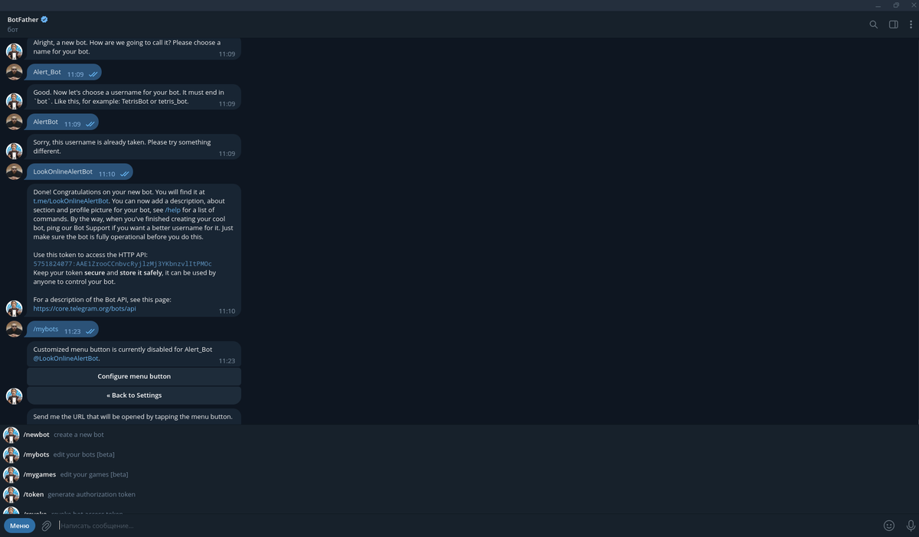Click the @LookOnlineAlertBot mention link
The image size is (919, 537).
(66, 358)
